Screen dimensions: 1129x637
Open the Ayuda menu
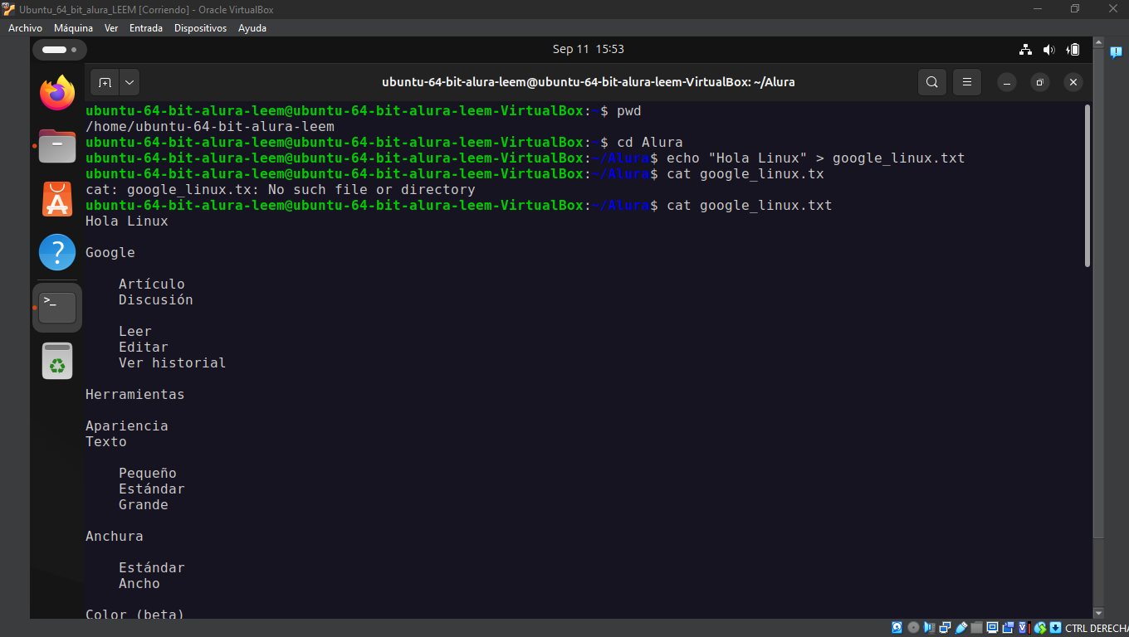pyautogui.click(x=252, y=28)
